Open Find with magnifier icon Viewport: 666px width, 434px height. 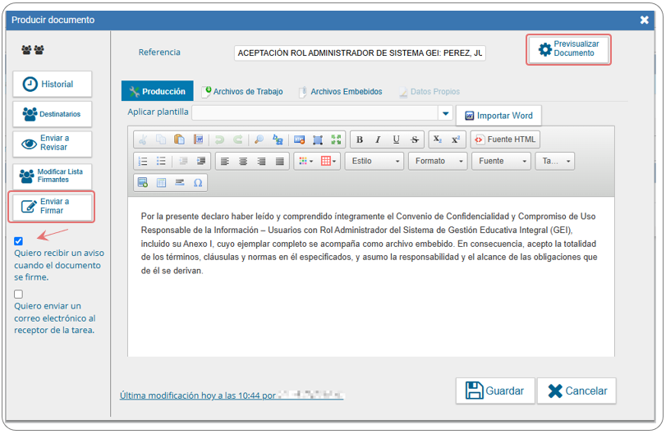coord(260,139)
